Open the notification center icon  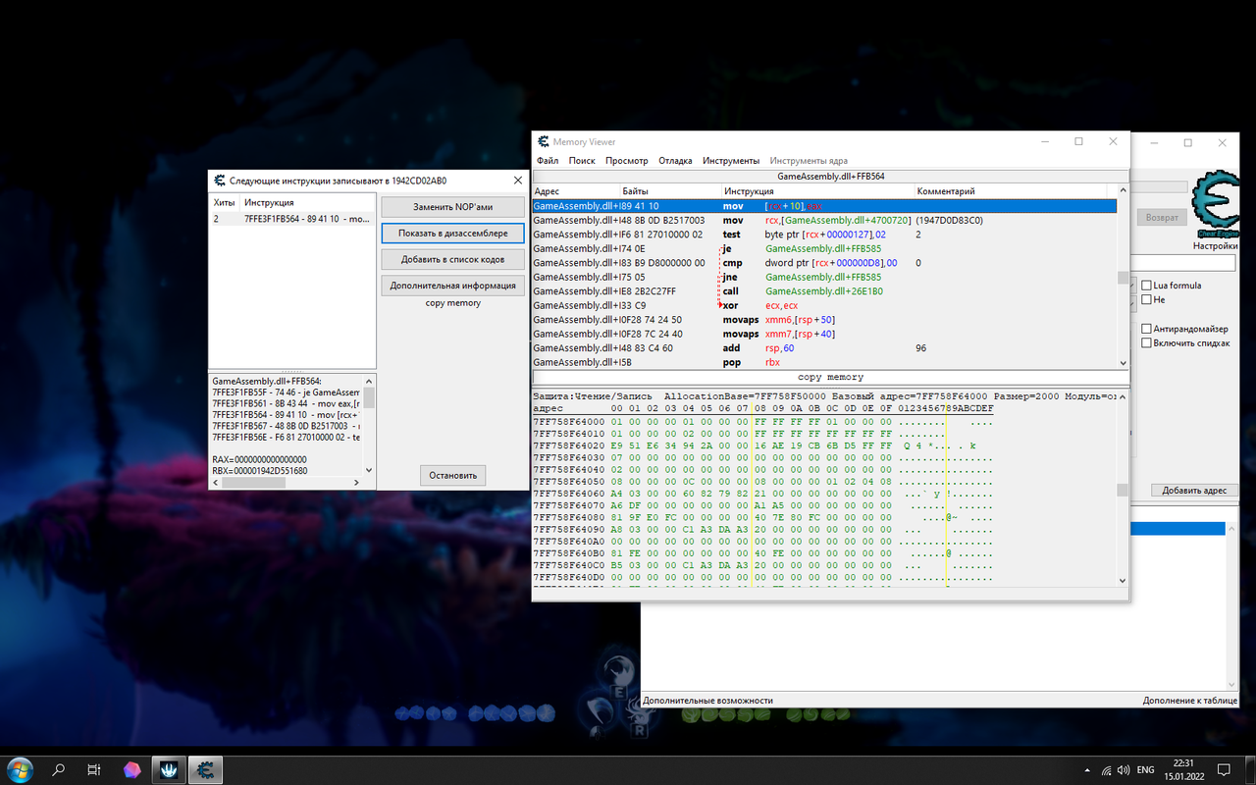(x=1224, y=769)
